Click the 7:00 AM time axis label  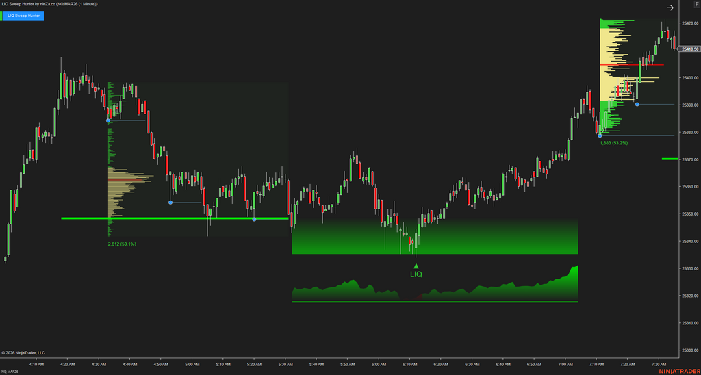(565, 364)
